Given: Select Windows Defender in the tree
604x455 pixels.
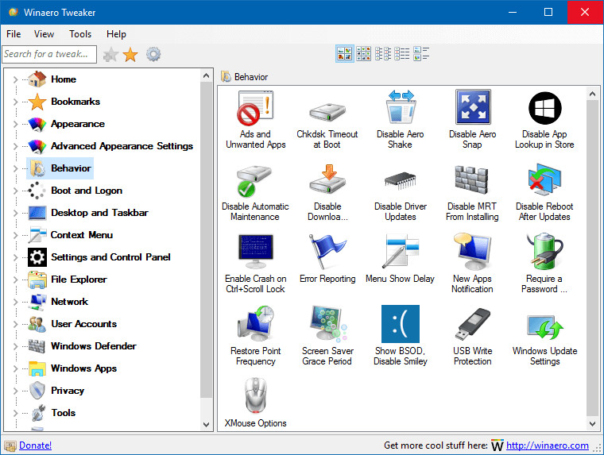Looking at the screenshot, I should click(x=94, y=346).
